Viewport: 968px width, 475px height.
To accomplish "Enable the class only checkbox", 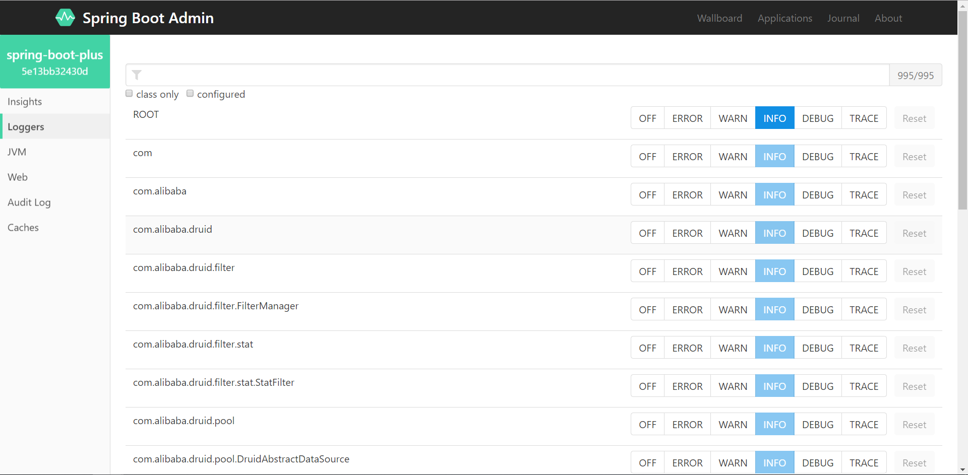I will pyautogui.click(x=129, y=94).
